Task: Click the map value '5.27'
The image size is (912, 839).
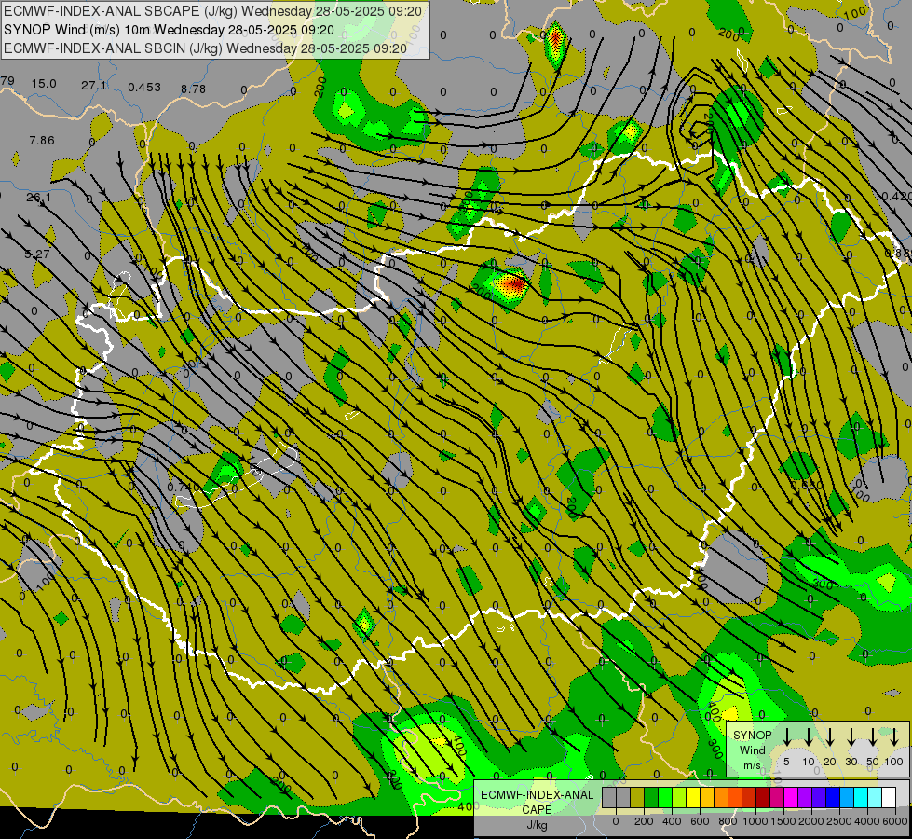Action: pos(37,254)
